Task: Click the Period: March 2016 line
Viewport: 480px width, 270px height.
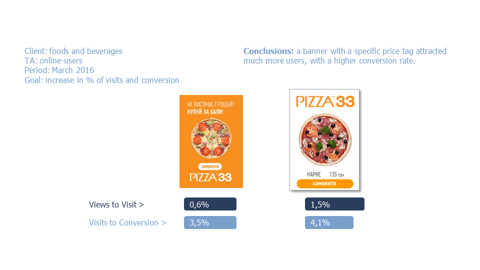Action: pyautogui.click(x=59, y=70)
